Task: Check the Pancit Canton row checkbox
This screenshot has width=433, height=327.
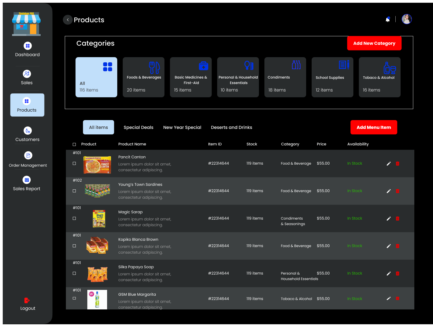Action: pyautogui.click(x=74, y=163)
